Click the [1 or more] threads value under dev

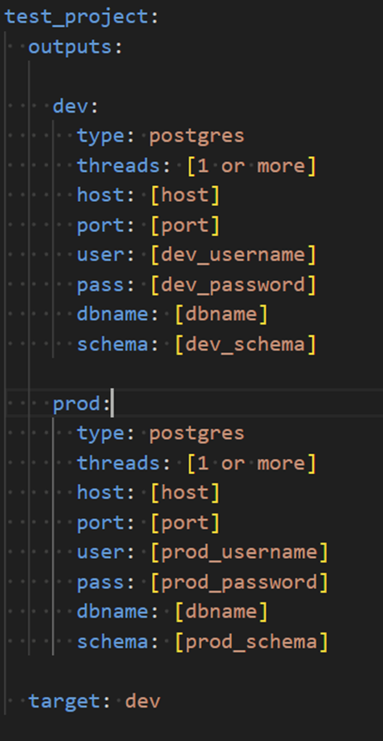tap(251, 166)
